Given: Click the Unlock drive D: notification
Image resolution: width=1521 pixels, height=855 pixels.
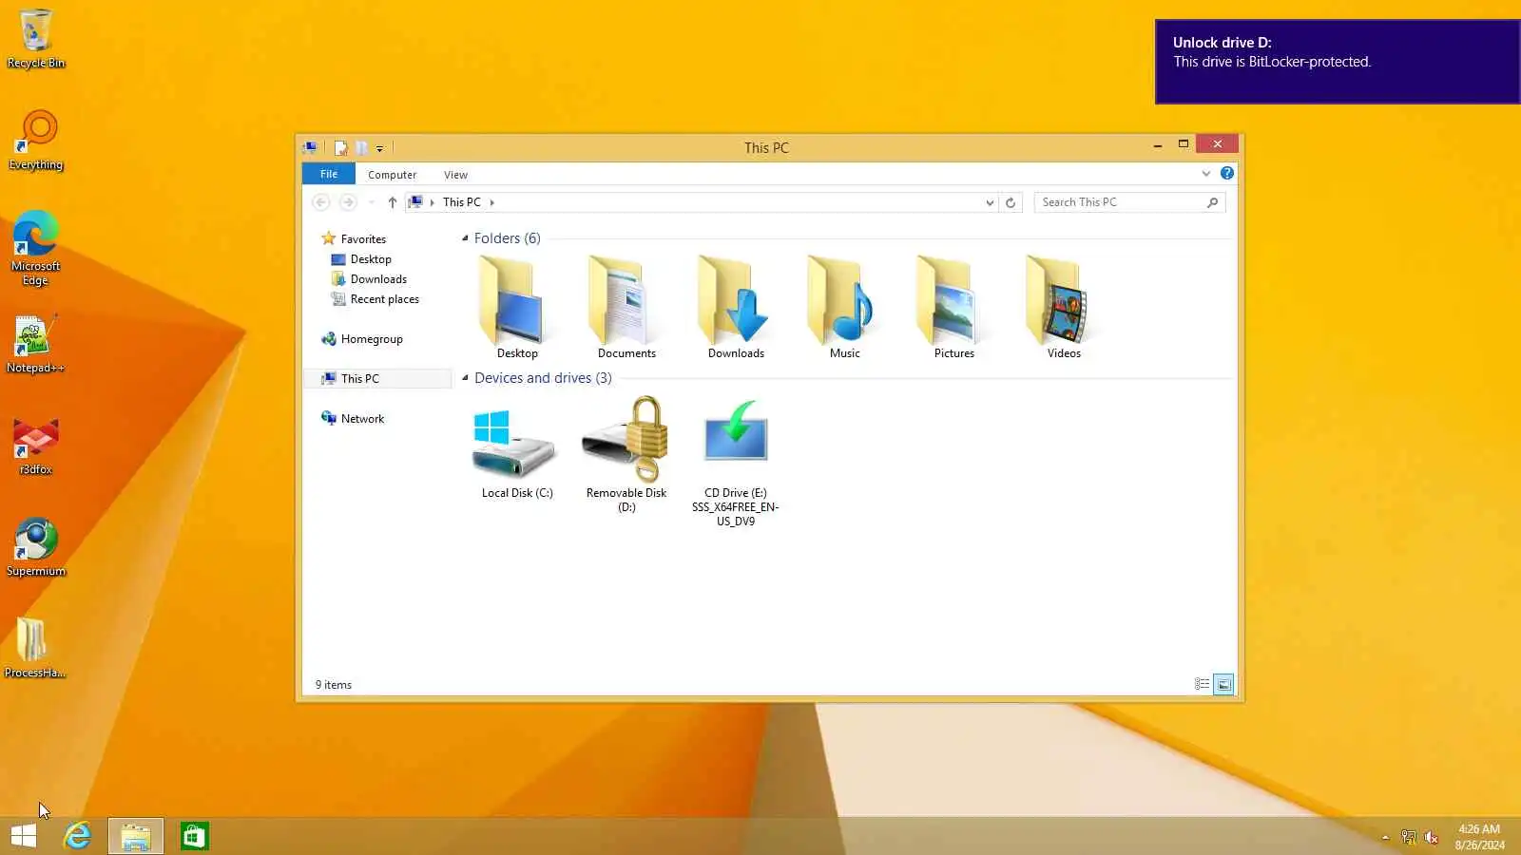Looking at the screenshot, I should click(x=1338, y=62).
